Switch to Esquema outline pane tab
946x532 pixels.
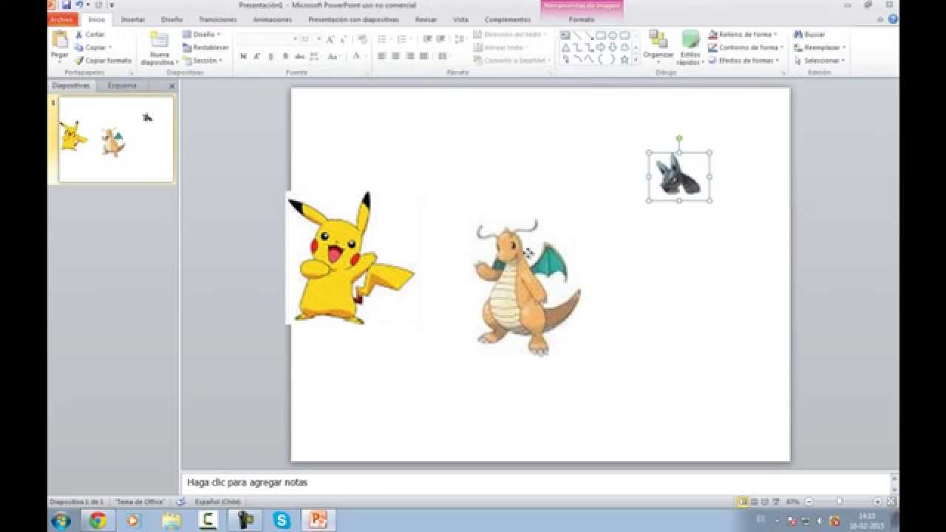coord(122,86)
